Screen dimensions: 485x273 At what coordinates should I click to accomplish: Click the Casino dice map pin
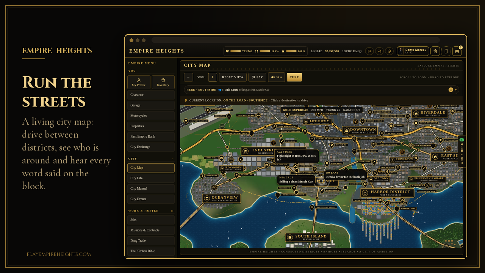coord(391,126)
